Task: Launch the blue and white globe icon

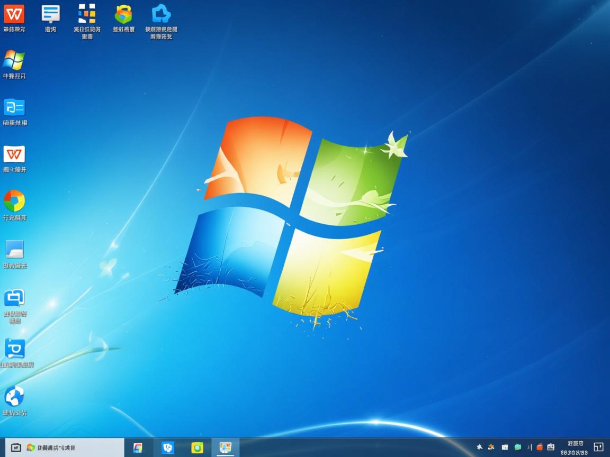Action: coord(14,396)
